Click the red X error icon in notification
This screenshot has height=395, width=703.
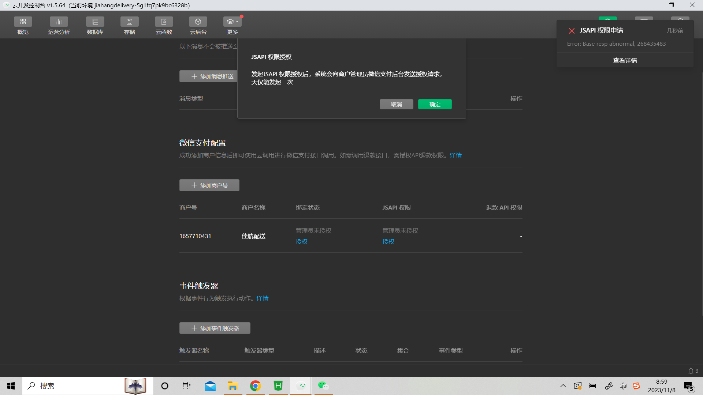coord(572,31)
